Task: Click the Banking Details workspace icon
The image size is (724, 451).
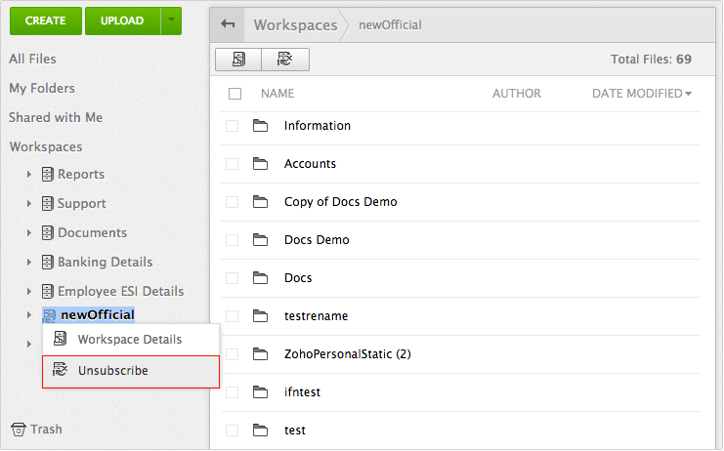Action: click(x=47, y=263)
